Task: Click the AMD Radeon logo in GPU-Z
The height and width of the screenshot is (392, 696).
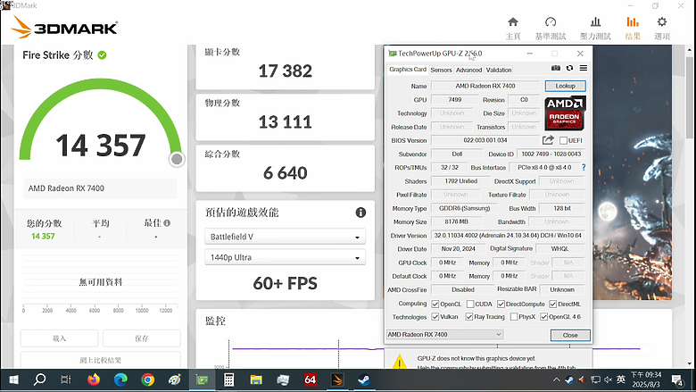Action: (565, 113)
